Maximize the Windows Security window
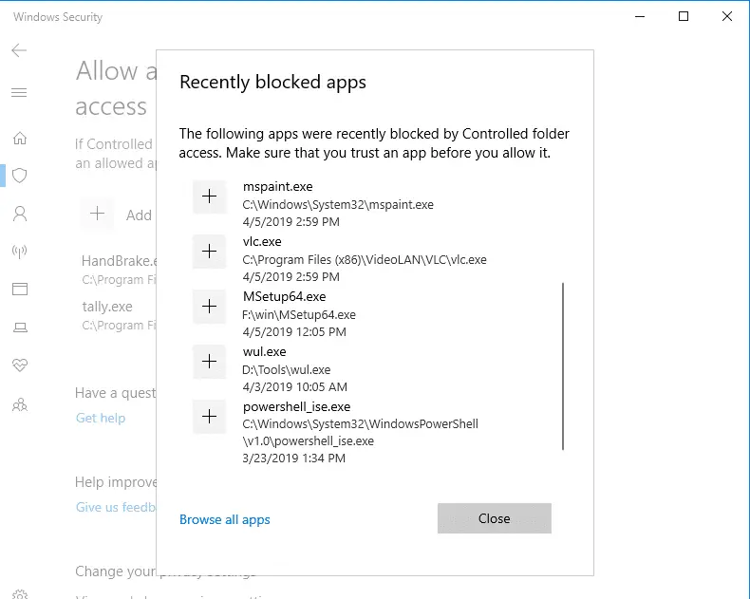Viewport: 750px width, 599px height. tap(684, 17)
